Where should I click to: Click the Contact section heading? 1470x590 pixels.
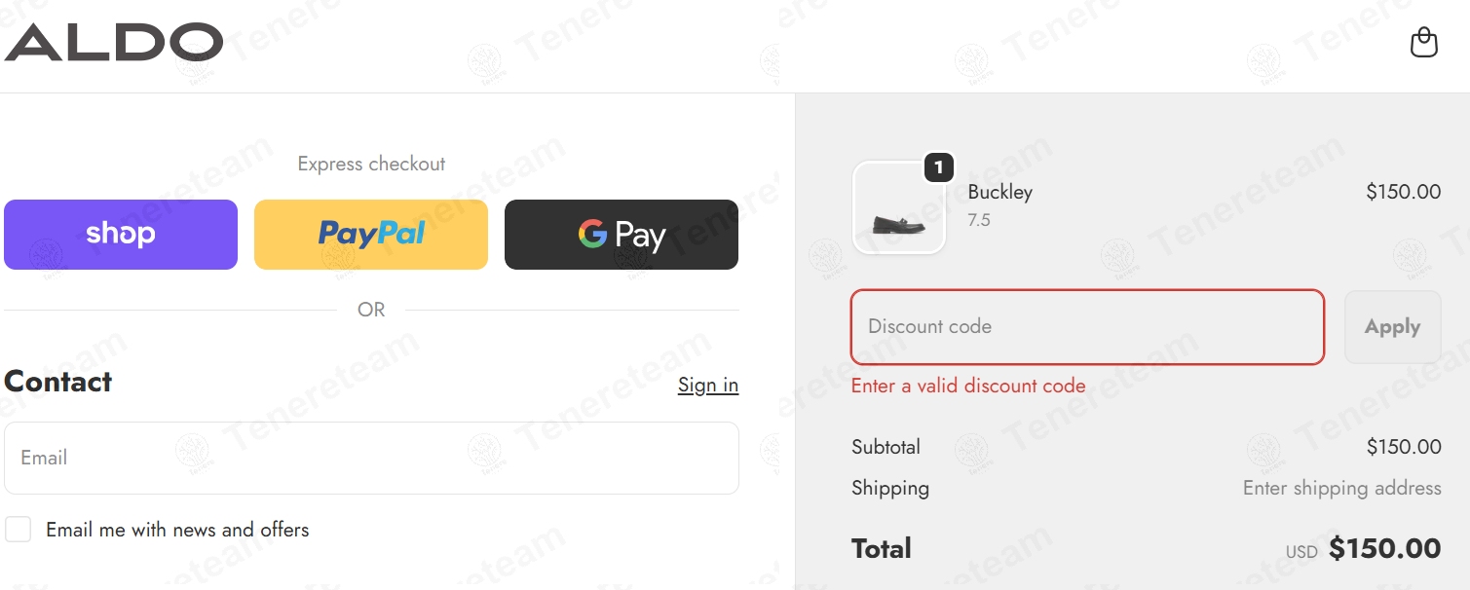58,382
